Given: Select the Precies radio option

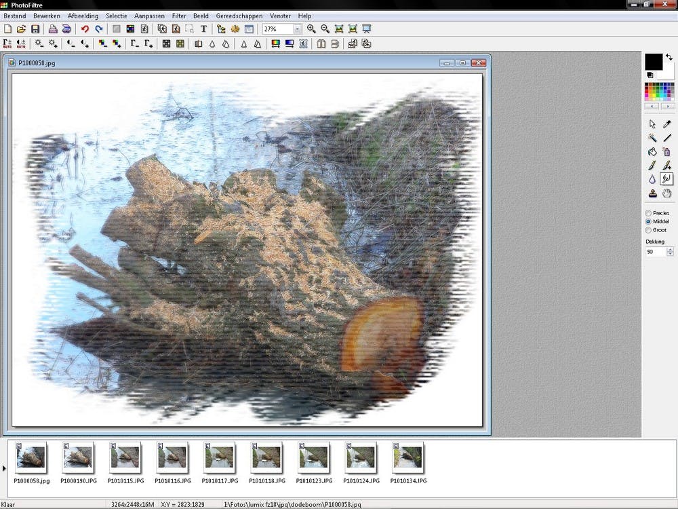Looking at the screenshot, I should tap(657, 213).
